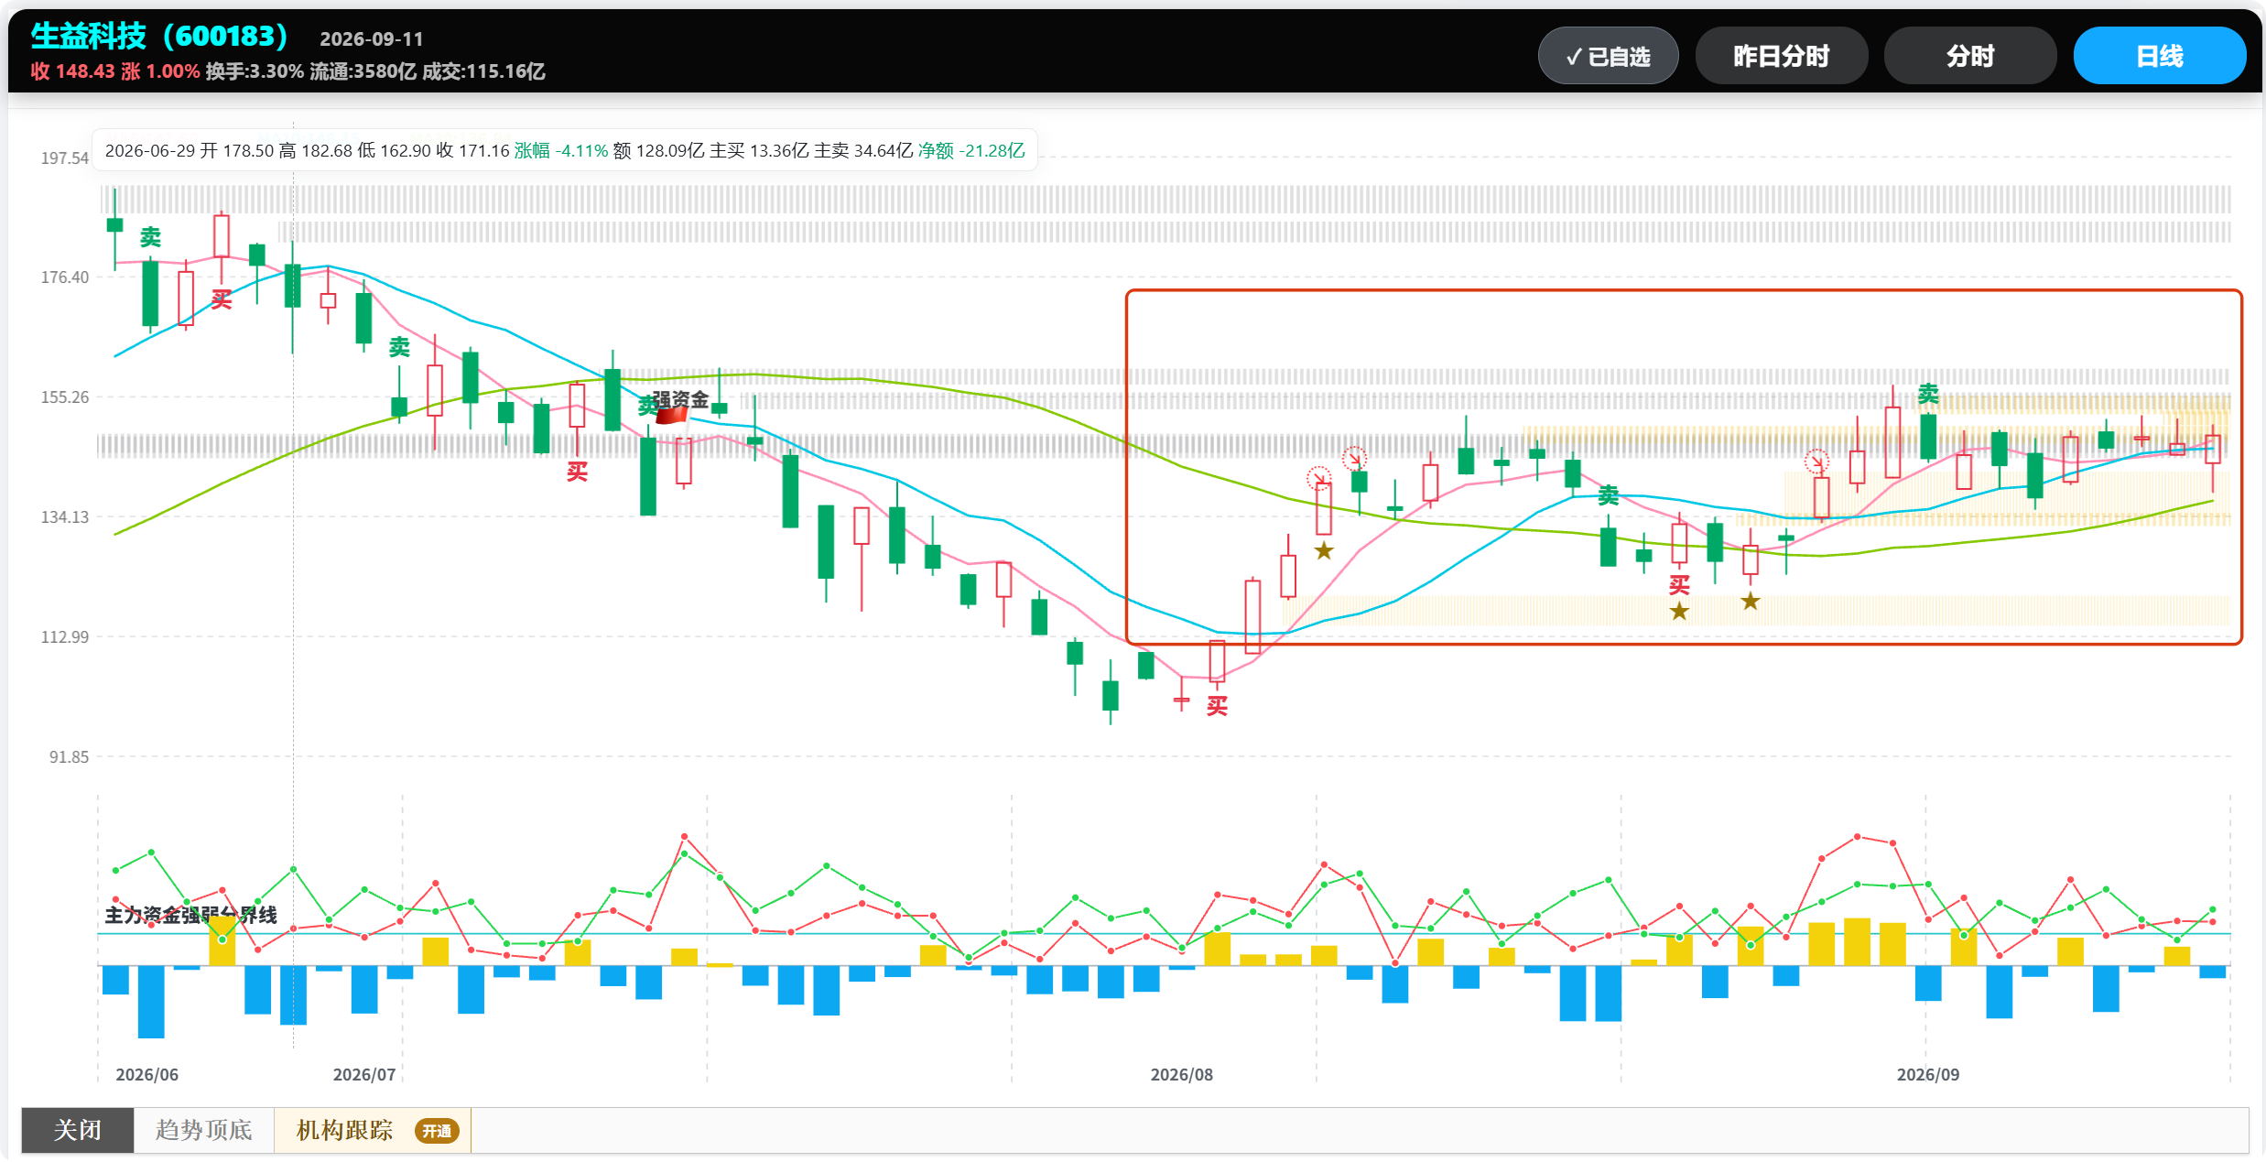Click the 涨幅 -4.11% value in tooltip

coord(561,150)
